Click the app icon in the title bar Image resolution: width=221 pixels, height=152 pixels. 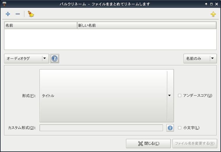[4, 4]
